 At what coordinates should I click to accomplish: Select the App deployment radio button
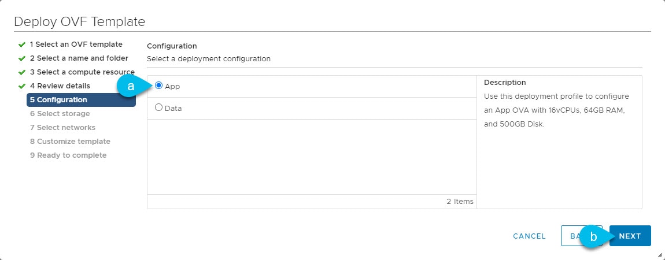click(158, 86)
